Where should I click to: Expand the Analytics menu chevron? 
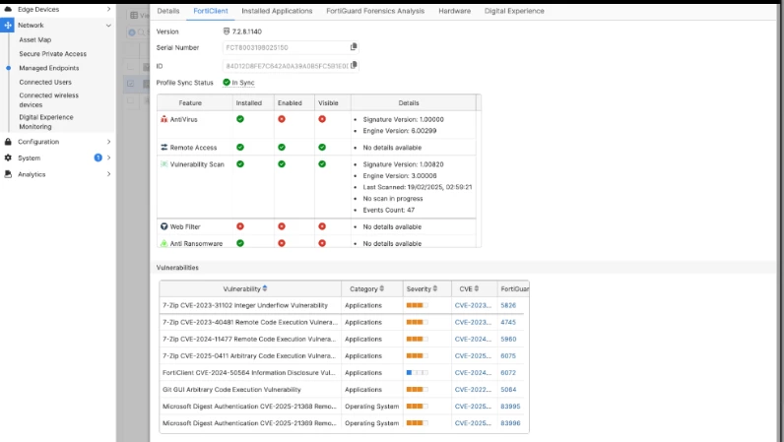coord(108,174)
